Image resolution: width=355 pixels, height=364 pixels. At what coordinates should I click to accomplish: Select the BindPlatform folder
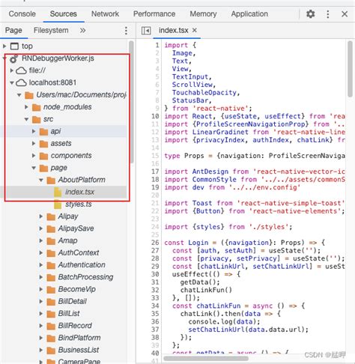tap(79, 338)
